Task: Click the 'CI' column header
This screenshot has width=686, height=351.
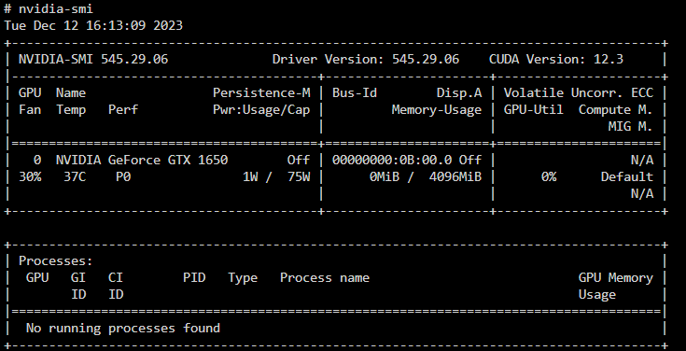Action: point(116,278)
